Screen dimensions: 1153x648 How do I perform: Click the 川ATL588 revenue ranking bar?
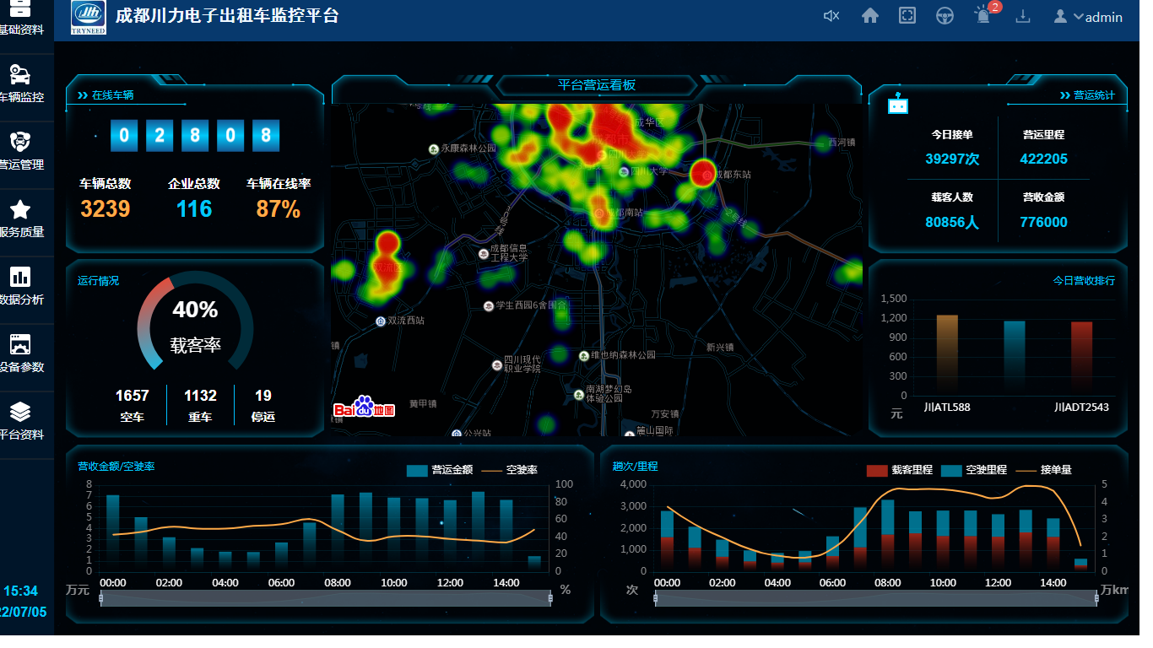(x=947, y=353)
